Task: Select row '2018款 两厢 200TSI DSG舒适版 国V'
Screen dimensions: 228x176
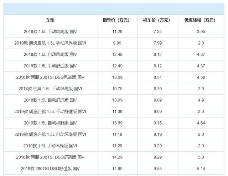Action: (114, 157)
